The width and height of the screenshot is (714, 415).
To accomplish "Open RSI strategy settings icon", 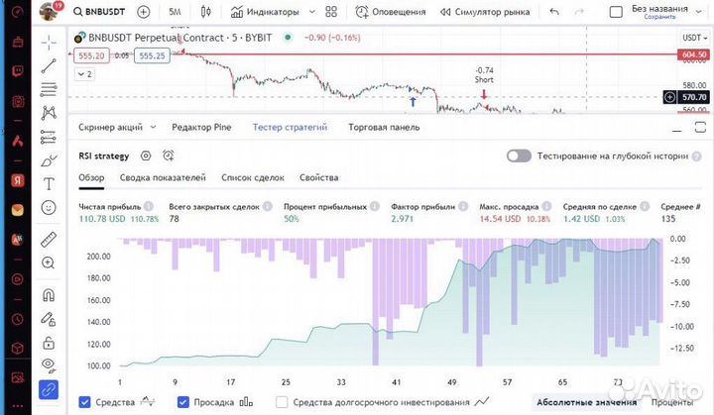I will point(146,156).
